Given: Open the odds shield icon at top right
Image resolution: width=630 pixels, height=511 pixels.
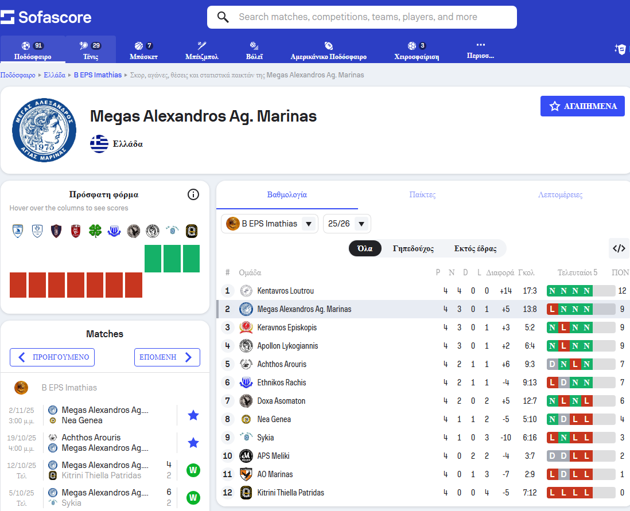Looking at the screenshot, I should (x=620, y=50).
